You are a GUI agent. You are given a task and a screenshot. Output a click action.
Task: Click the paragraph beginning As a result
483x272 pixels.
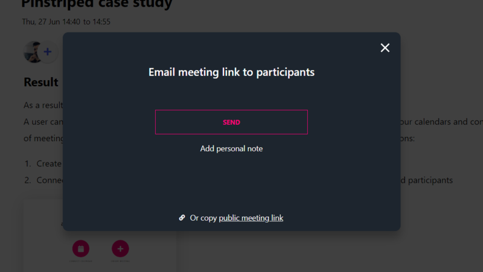(x=43, y=105)
